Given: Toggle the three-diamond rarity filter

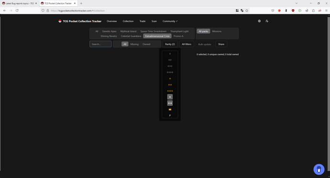Looking at the screenshot, I should click(170, 66).
